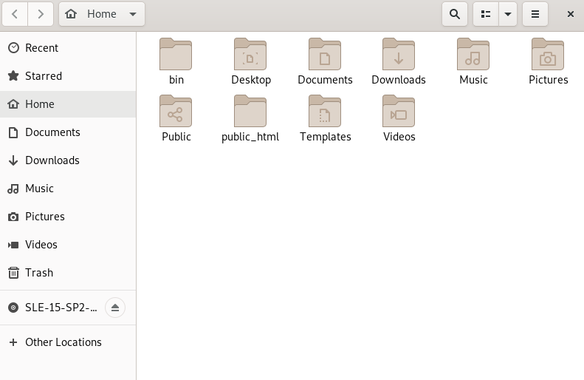Eject the SLE-15-SP2 disc

[114, 308]
